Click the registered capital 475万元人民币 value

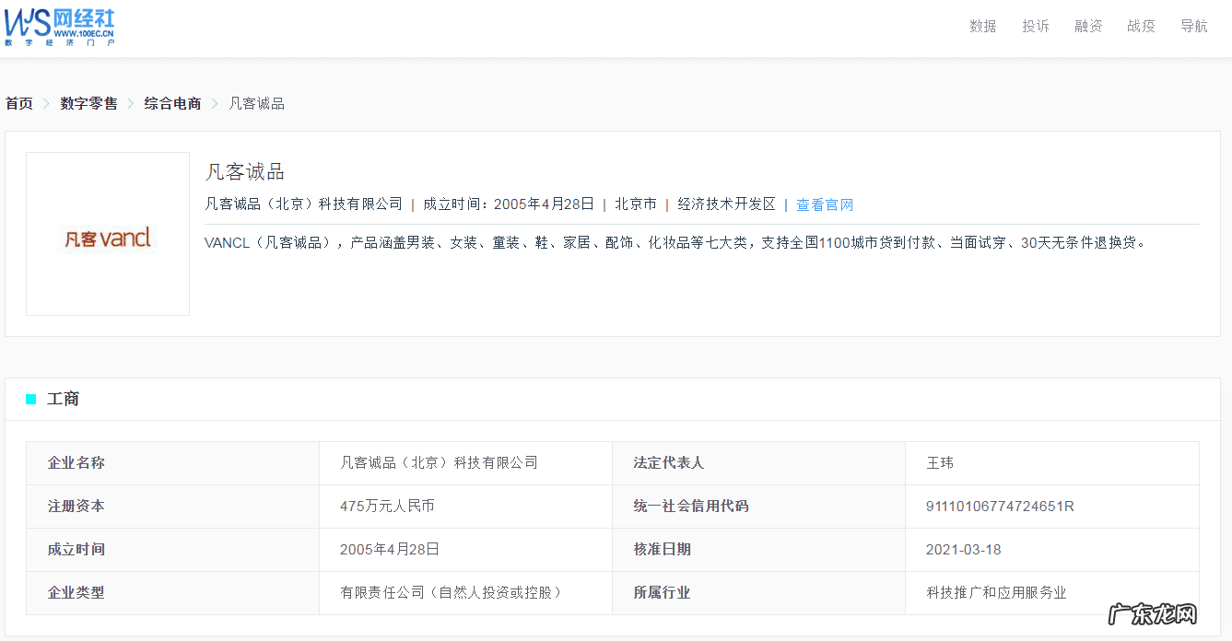click(x=386, y=506)
